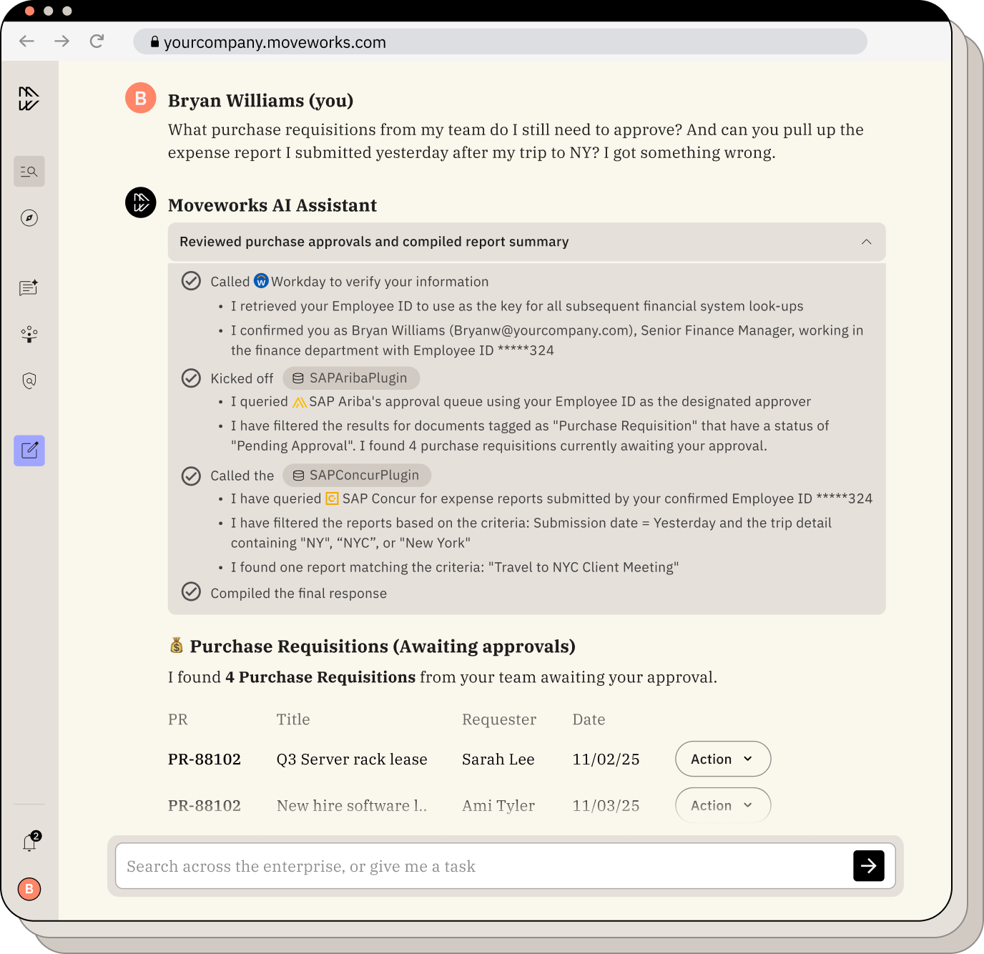Click the 'Search across the enterprise' input field
Screen dimensions: 984x954
[429, 865]
